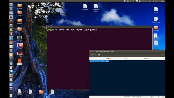Open the Ln 1, Col 1 position dropdown
This screenshot has height=98, width=174.
pyautogui.click(x=153, y=97)
